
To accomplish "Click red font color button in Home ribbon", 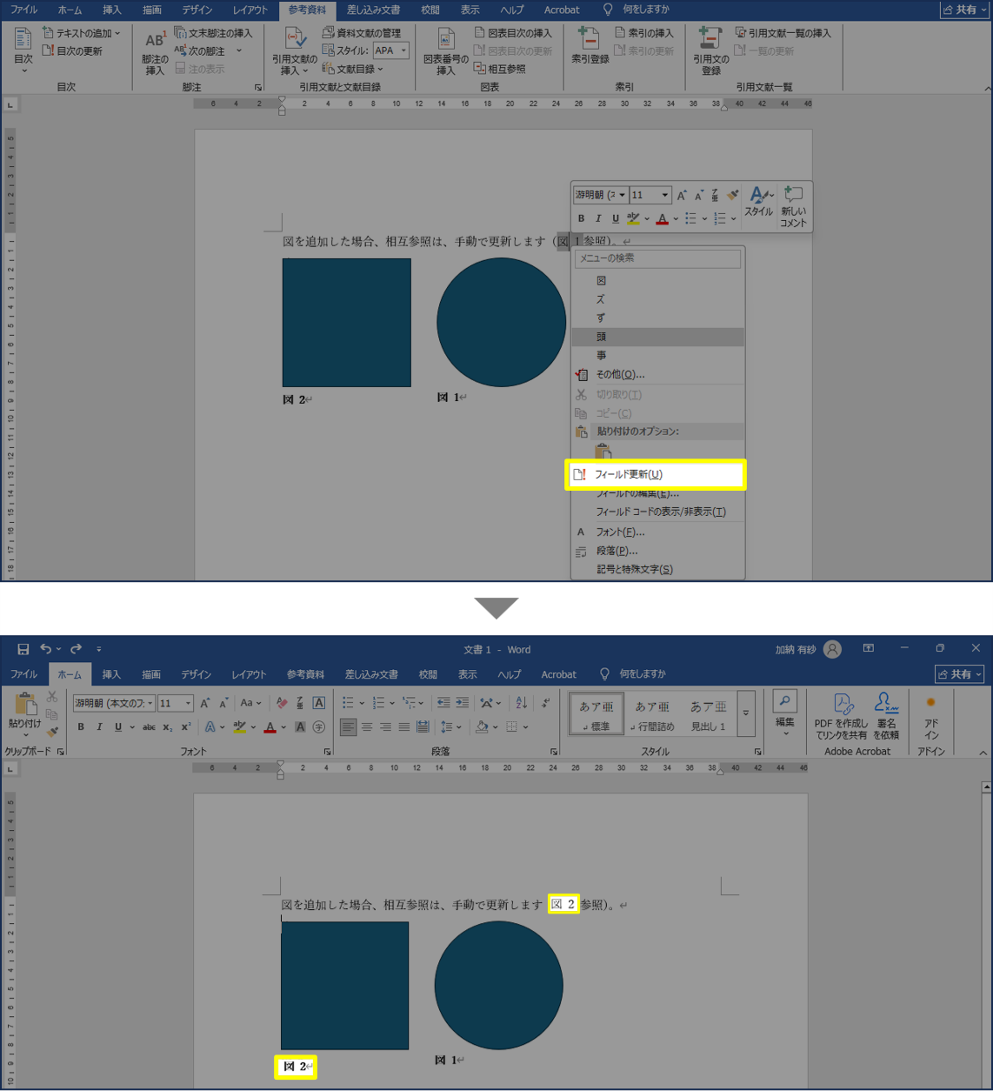I will [x=270, y=727].
